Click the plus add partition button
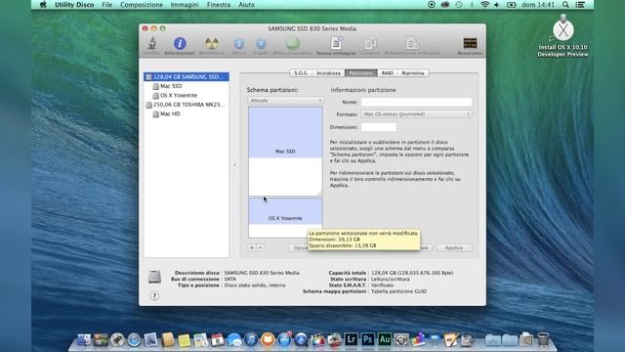Screen dimensions: 625x352 pos(252,247)
